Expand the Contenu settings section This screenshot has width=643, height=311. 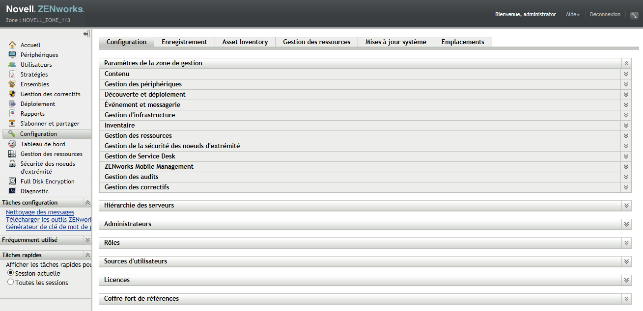pos(626,74)
